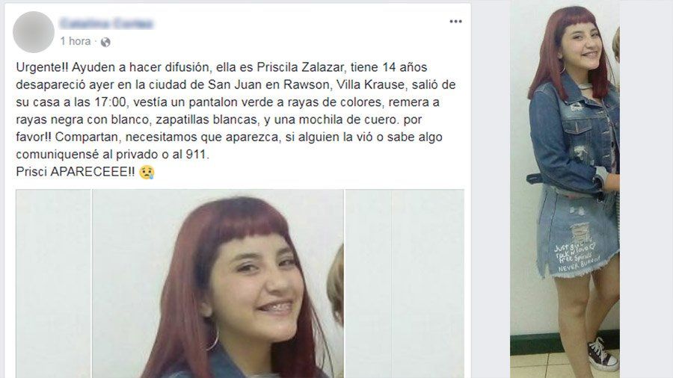The width and height of the screenshot is (673, 378).
Task: Open the large center post photo
Action: (x=218, y=284)
